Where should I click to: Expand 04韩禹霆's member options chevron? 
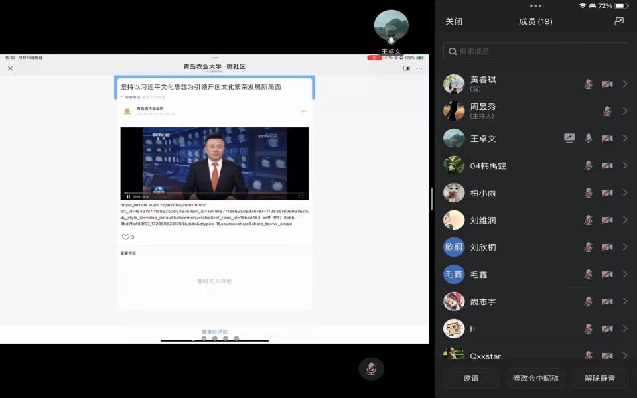tap(625, 165)
